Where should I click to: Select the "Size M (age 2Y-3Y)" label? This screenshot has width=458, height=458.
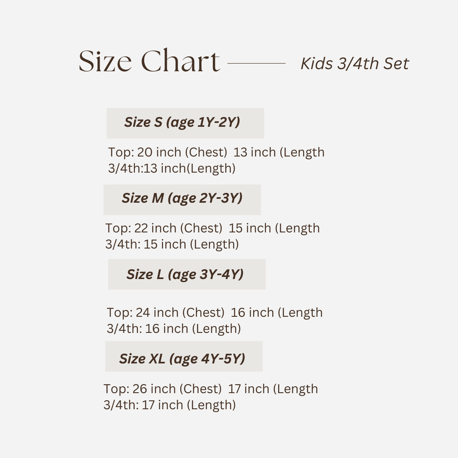point(182,198)
